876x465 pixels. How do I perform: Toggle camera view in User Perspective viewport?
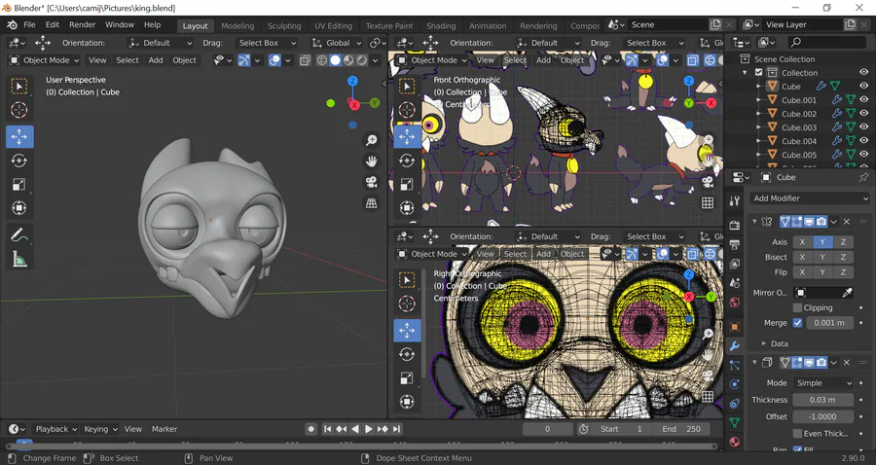pyautogui.click(x=371, y=183)
